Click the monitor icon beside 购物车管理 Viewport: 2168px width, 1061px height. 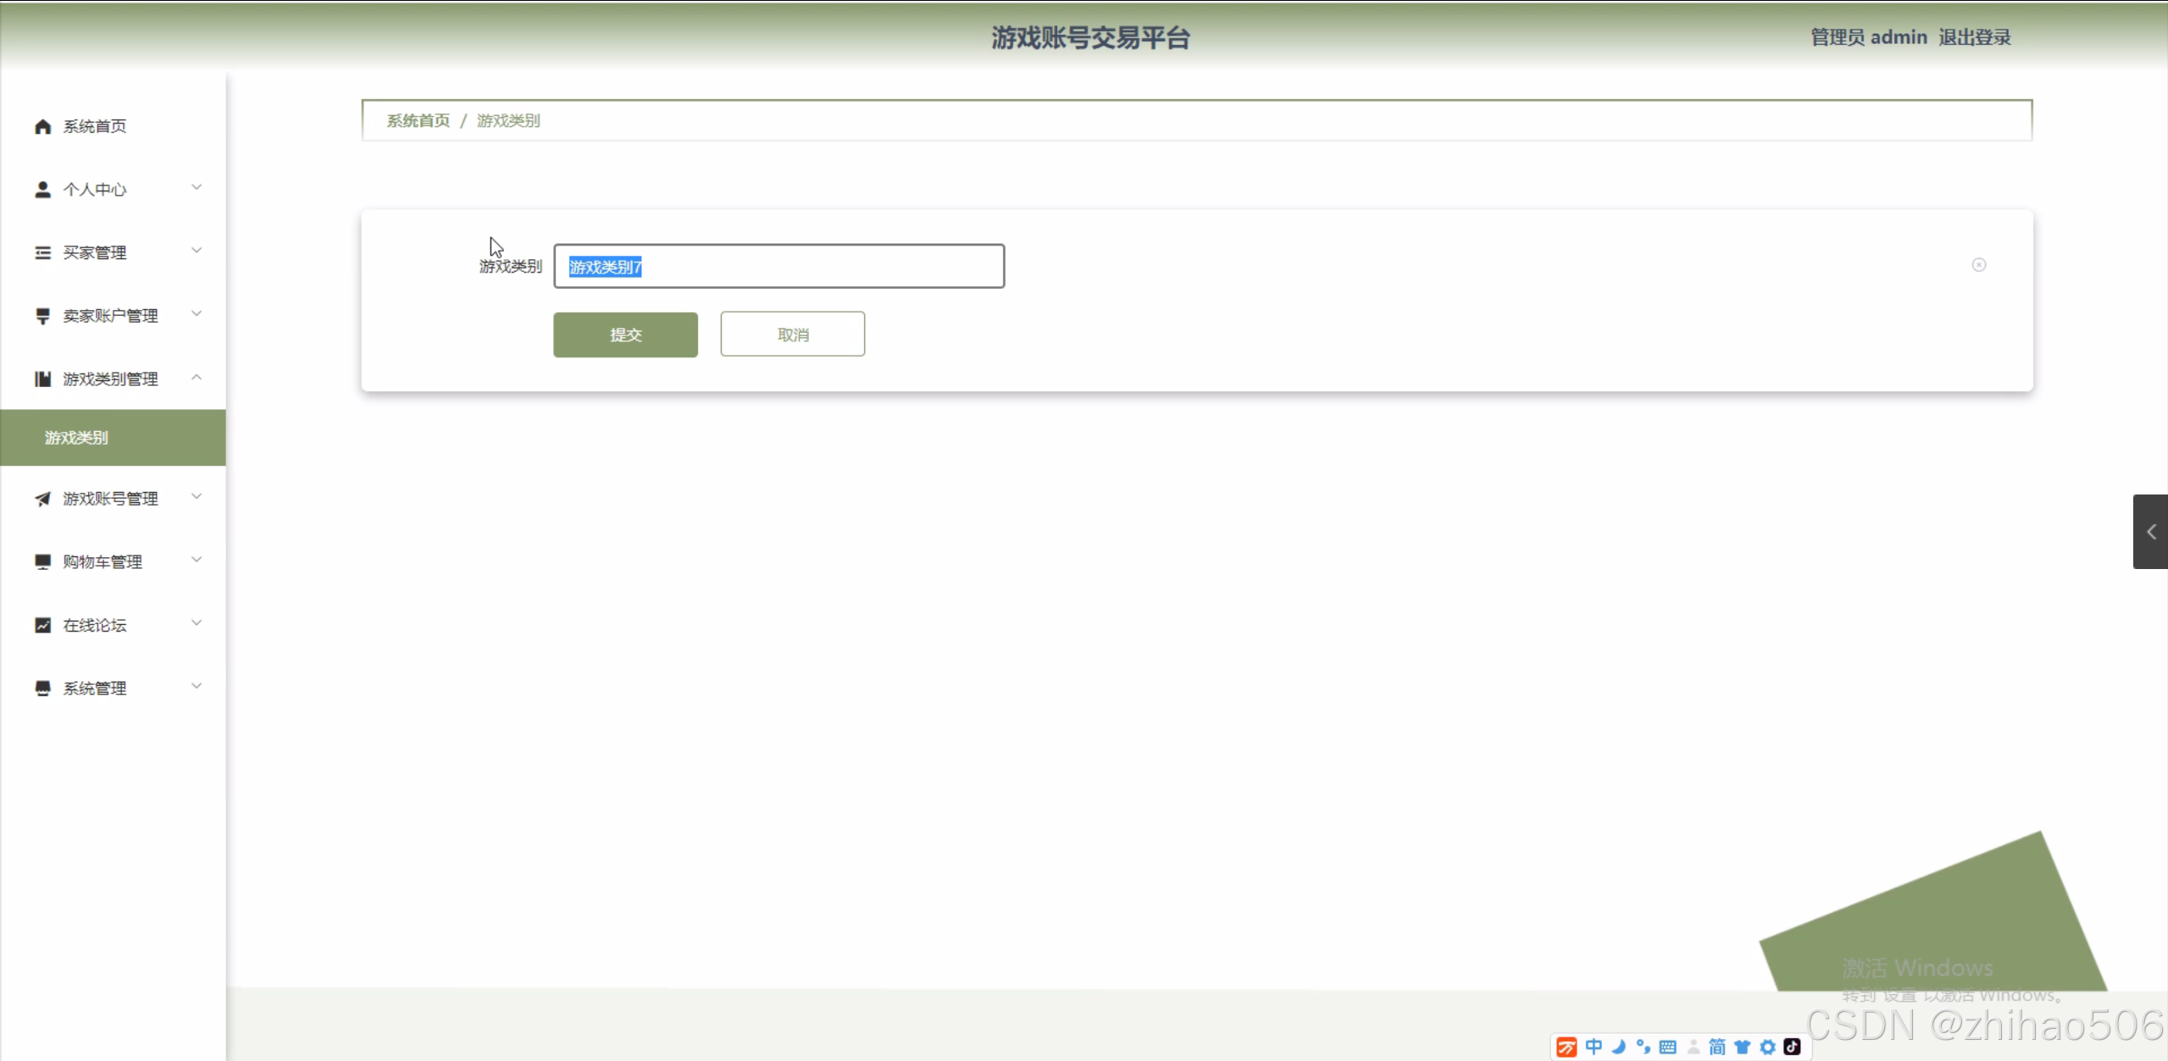tap(42, 561)
